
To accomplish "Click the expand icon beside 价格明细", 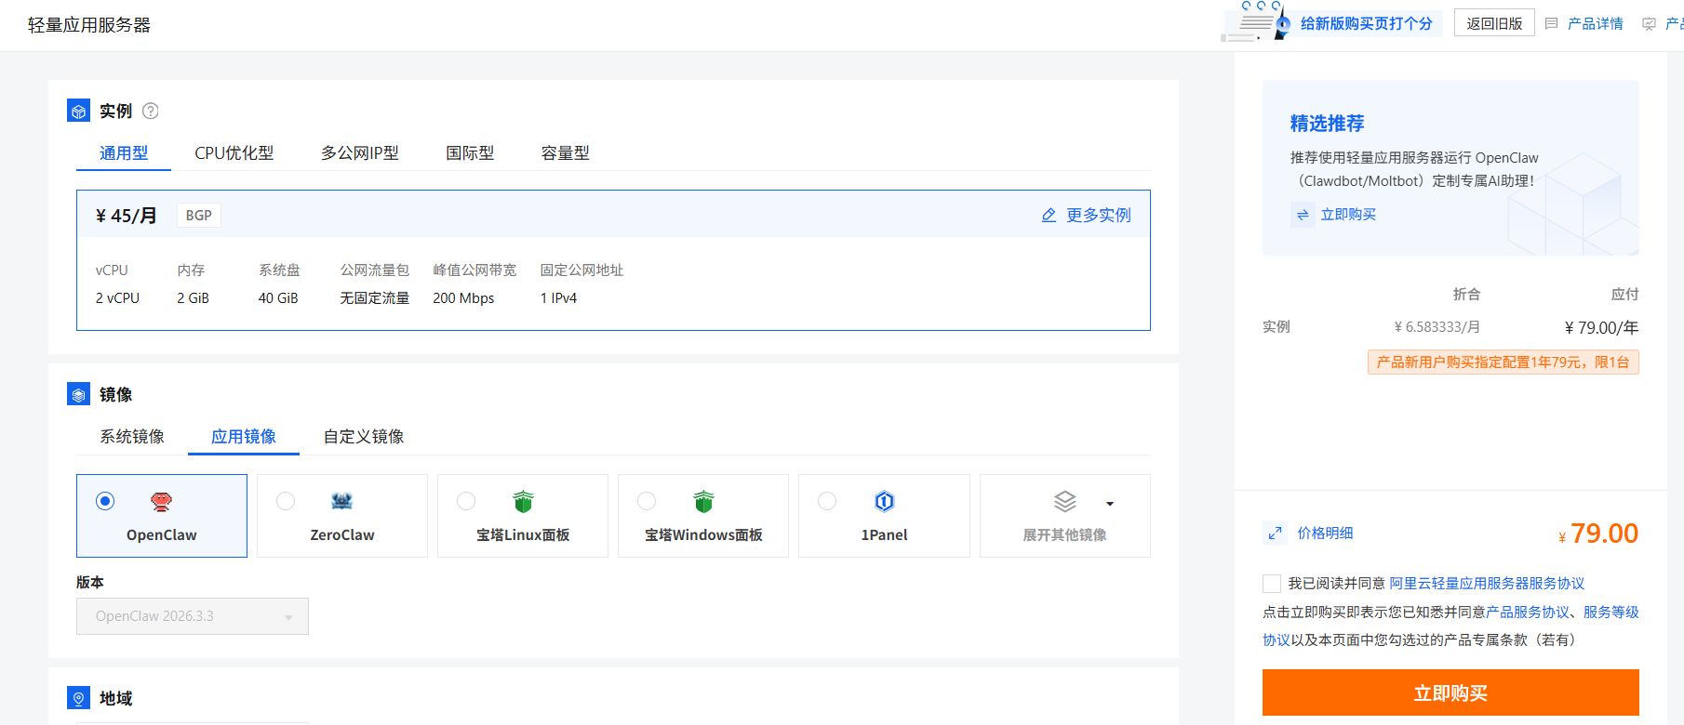I will point(1275,534).
